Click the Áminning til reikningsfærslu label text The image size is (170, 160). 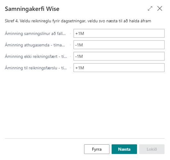click(x=36, y=68)
